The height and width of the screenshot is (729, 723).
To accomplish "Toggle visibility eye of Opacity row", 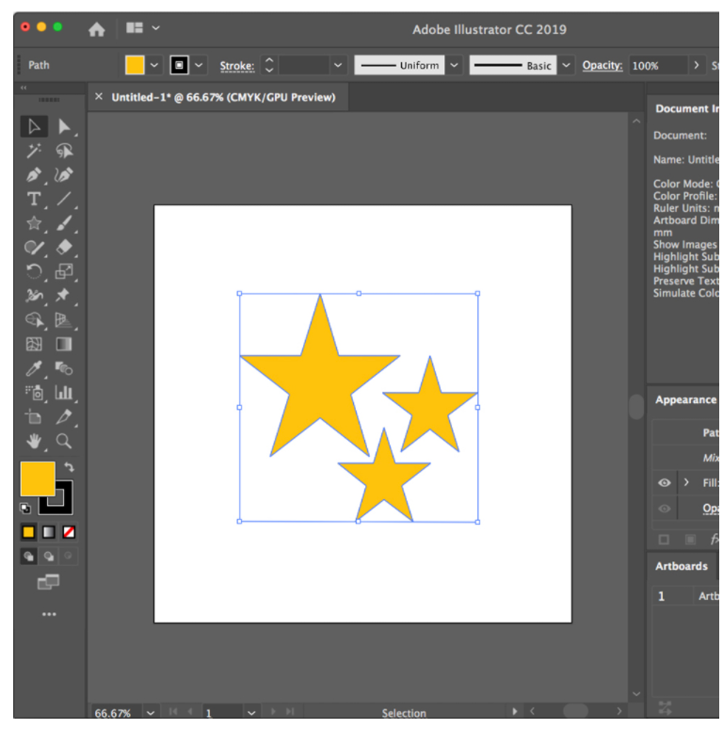I will (x=665, y=509).
